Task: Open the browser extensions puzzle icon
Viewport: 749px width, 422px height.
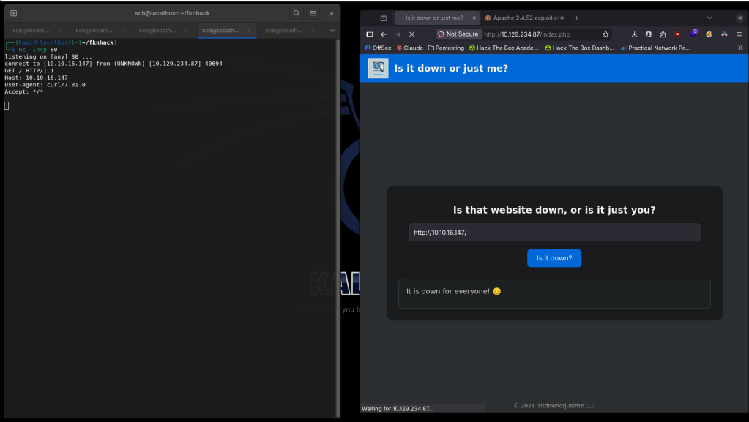Action: coord(663,34)
